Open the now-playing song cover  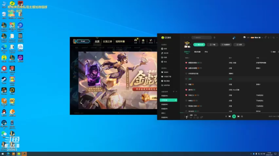click(x=186, y=116)
